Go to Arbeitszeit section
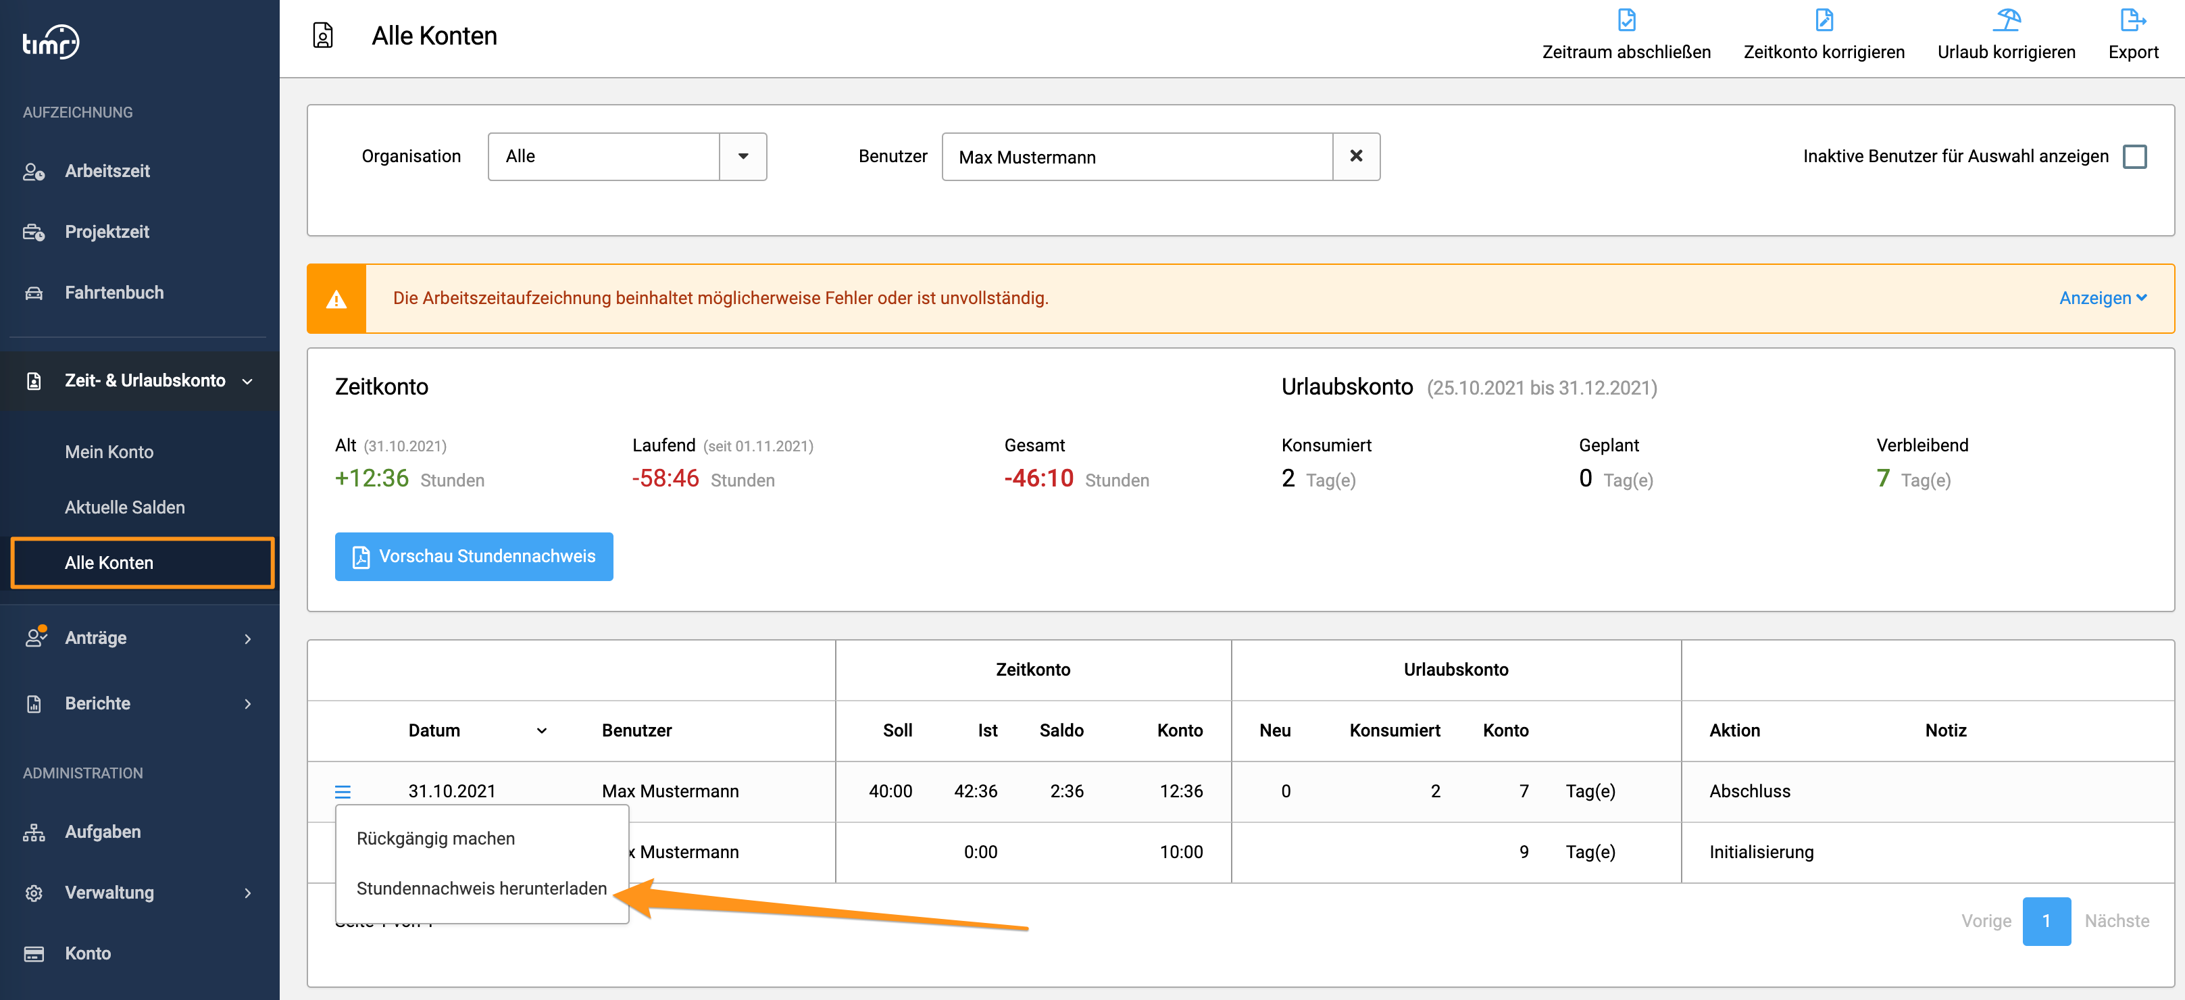The width and height of the screenshot is (2185, 1000). [107, 170]
